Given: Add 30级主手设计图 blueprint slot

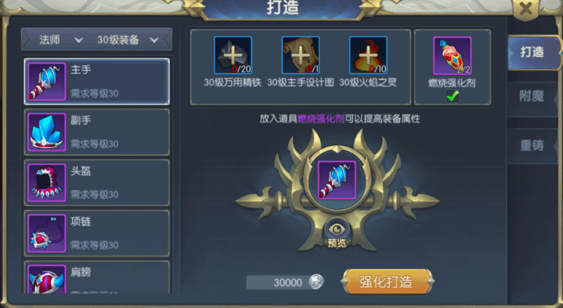Looking at the screenshot, I should click(x=300, y=55).
